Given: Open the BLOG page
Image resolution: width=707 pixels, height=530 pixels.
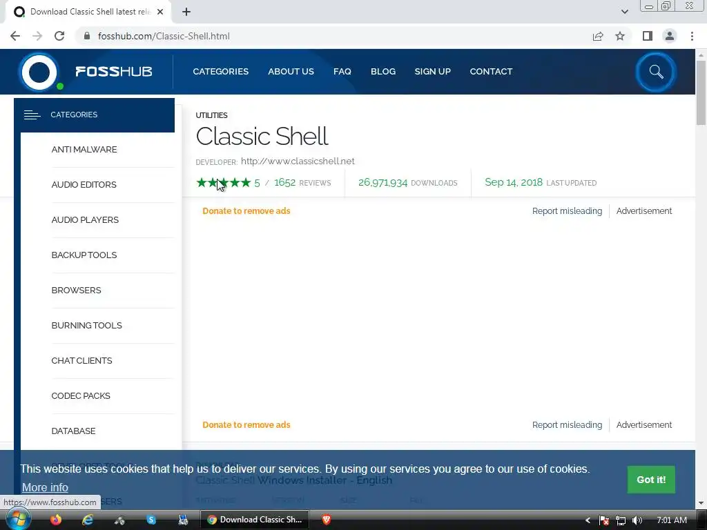Looking at the screenshot, I should [x=383, y=72].
